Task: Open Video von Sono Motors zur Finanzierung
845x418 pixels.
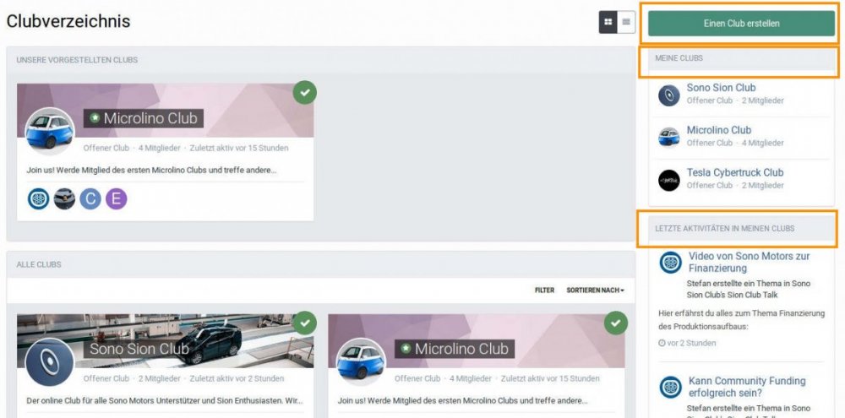Action: (x=749, y=263)
